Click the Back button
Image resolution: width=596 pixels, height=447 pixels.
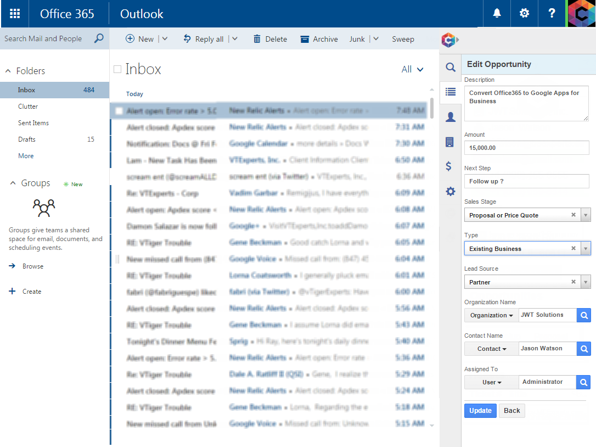pyautogui.click(x=511, y=410)
